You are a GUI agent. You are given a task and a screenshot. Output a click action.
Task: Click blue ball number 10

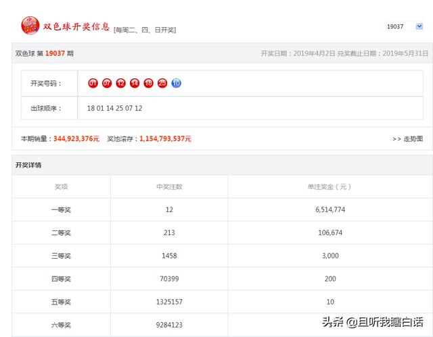coord(176,83)
